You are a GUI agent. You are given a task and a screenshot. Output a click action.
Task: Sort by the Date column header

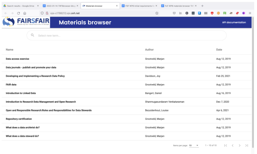(219, 50)
